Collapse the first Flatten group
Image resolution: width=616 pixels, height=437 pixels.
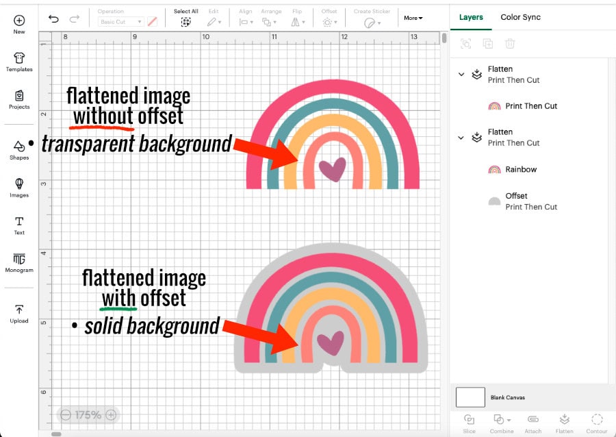(461, 74)
